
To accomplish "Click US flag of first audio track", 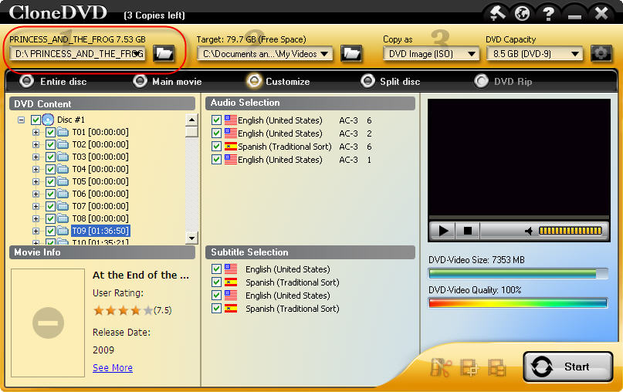I will click(x=231, y=120).
